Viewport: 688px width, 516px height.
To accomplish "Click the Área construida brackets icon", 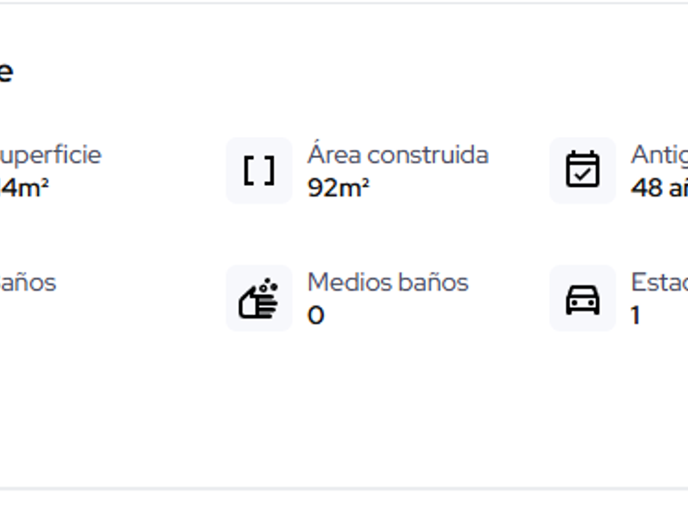I will 259,170.
